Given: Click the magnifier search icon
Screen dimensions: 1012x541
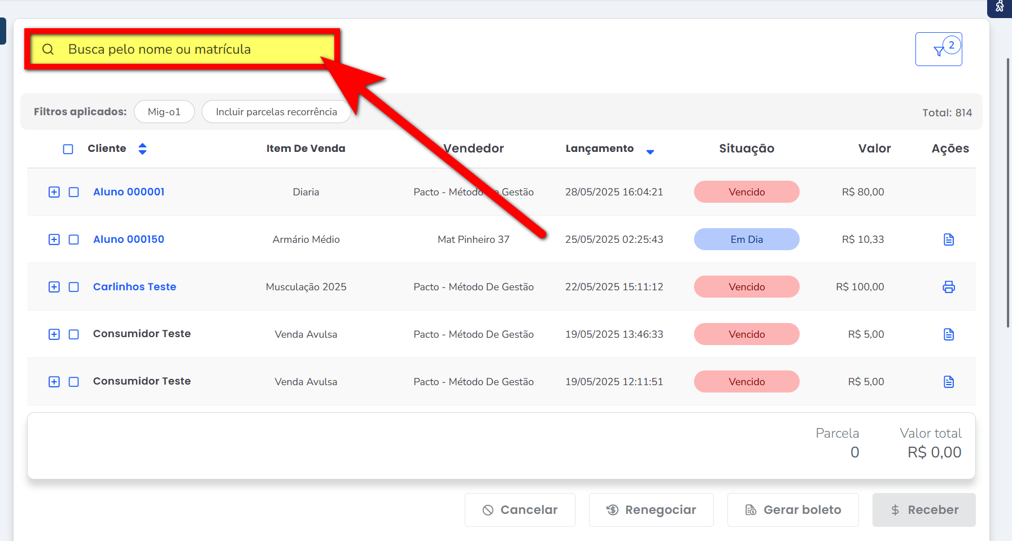Looking at the screenshot, I should click(48, 50).
